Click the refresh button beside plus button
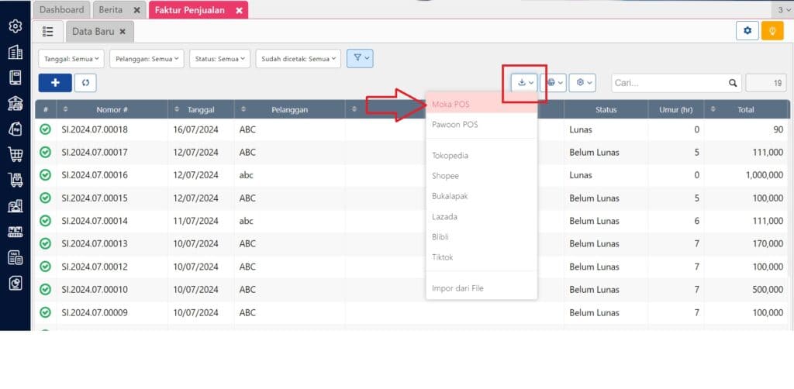 tap(86, 82)
